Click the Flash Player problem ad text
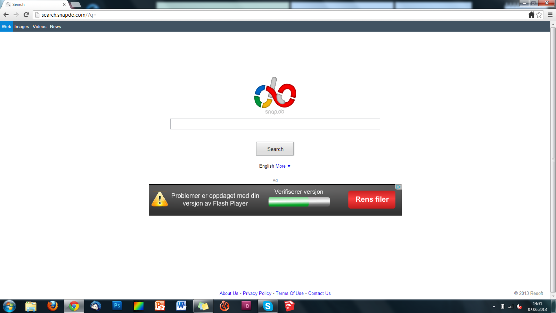Viewport: 556px width, 313px height. coord(215,200)
